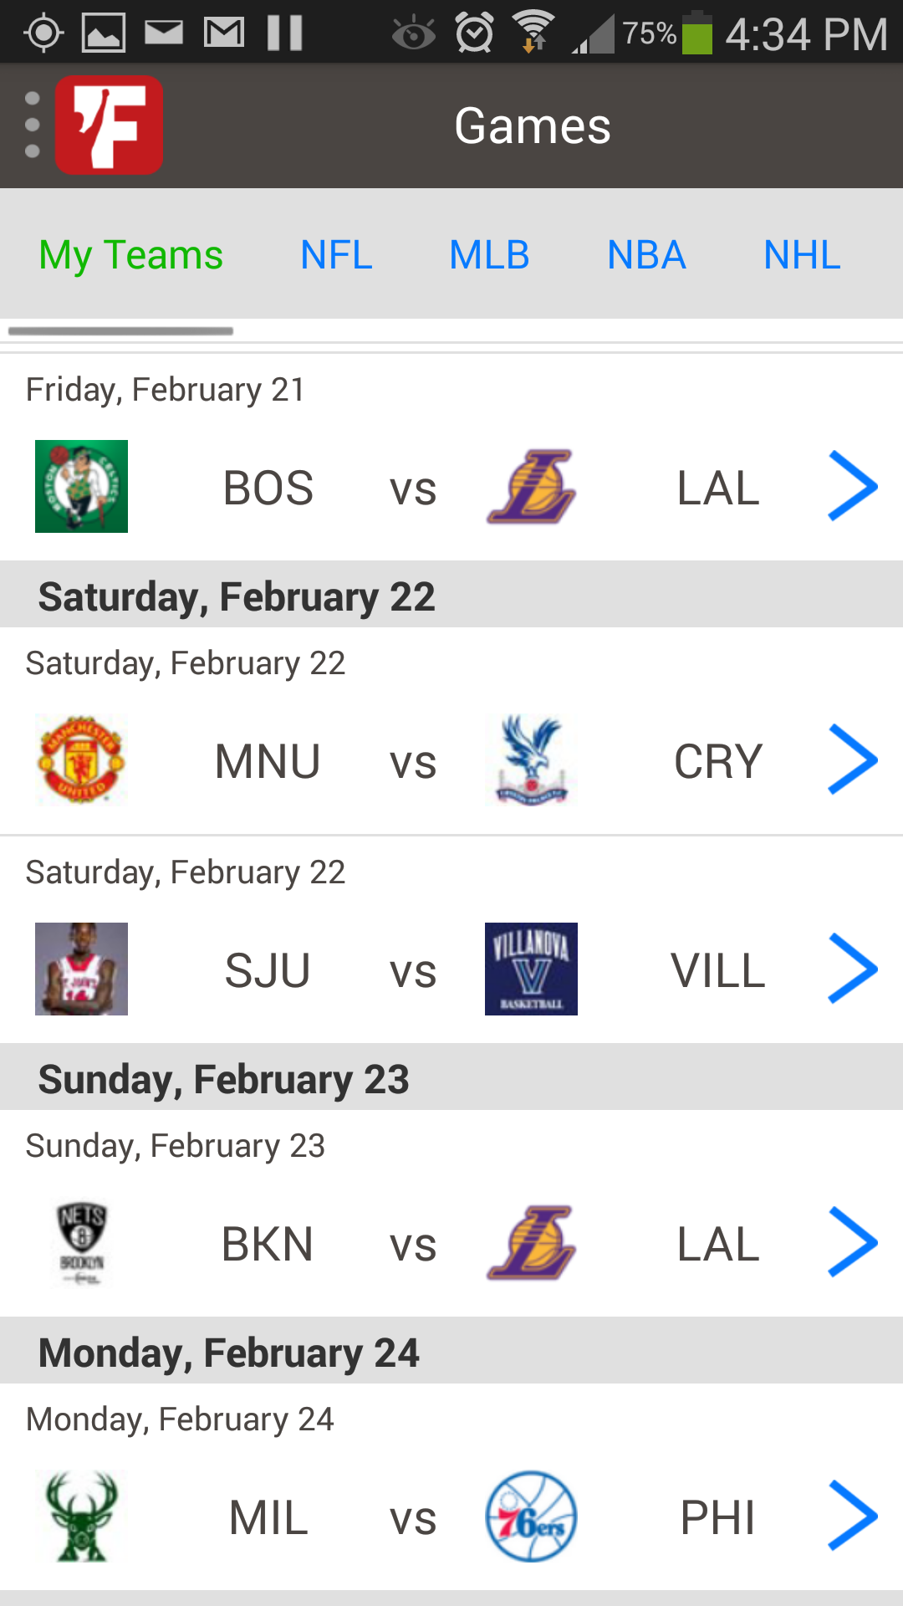Open the MLB games tab
903x1606 pixels.
click(489, 254)
